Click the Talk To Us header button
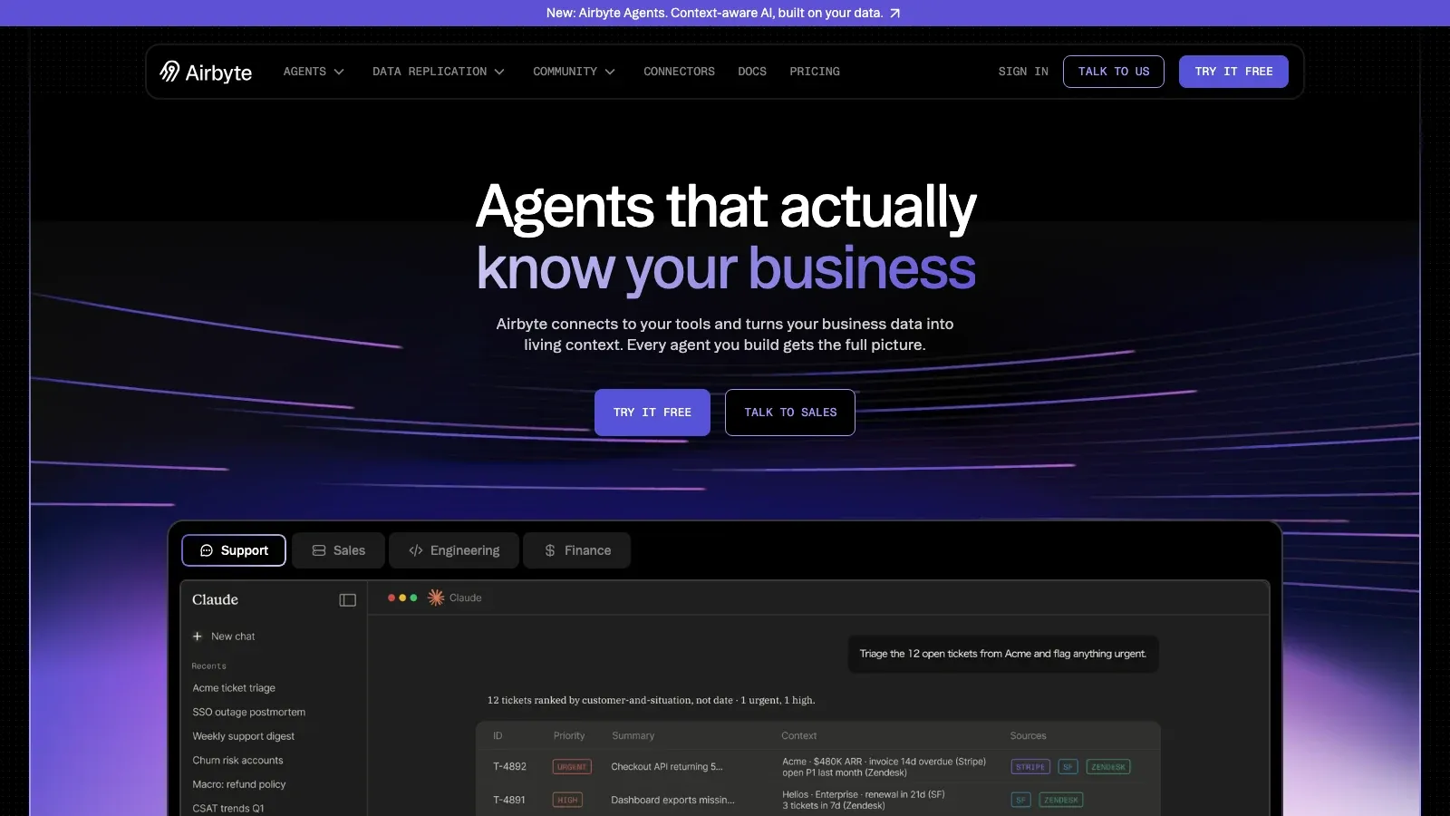This screenshot has height=816, width=1450. tap(1114, 72)
